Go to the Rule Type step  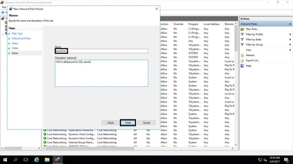(x=17, y=34)
